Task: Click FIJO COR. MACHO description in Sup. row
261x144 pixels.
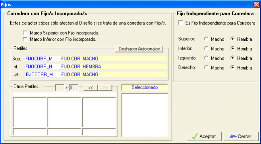Action: click(x=114, y=59)
